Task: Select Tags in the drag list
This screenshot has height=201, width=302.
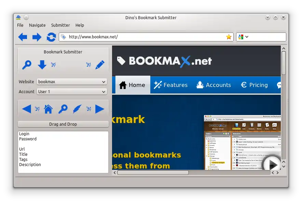Action: (23, 160)
